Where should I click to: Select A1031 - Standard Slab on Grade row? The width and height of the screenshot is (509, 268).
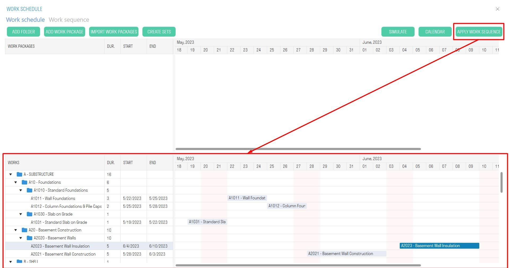[89, 222]
